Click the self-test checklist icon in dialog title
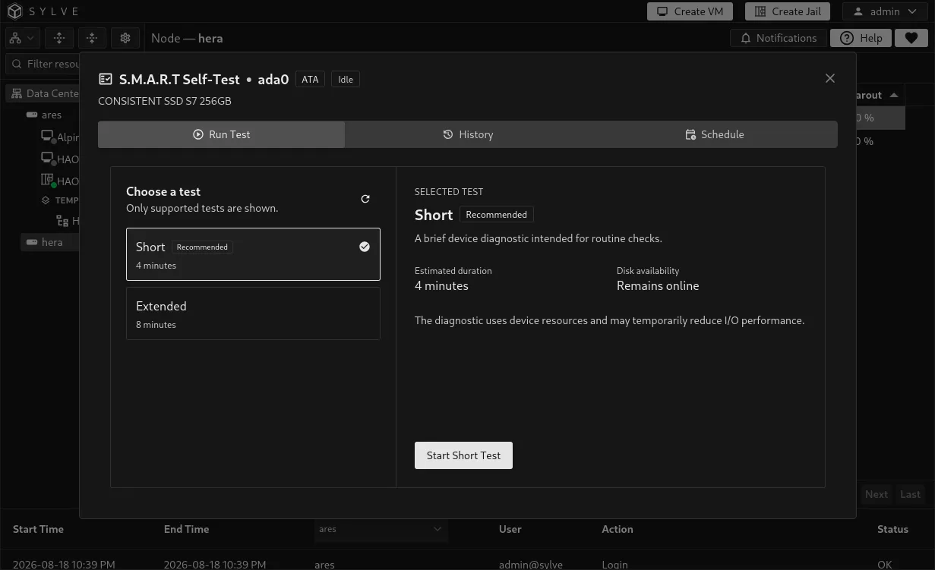The image size is (935, 570). 106,79
